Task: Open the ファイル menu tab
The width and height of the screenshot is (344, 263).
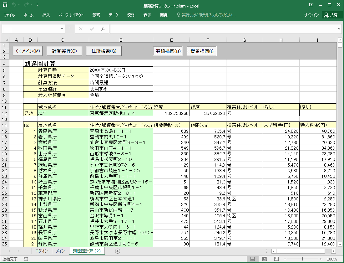Action: click(9, 15)
